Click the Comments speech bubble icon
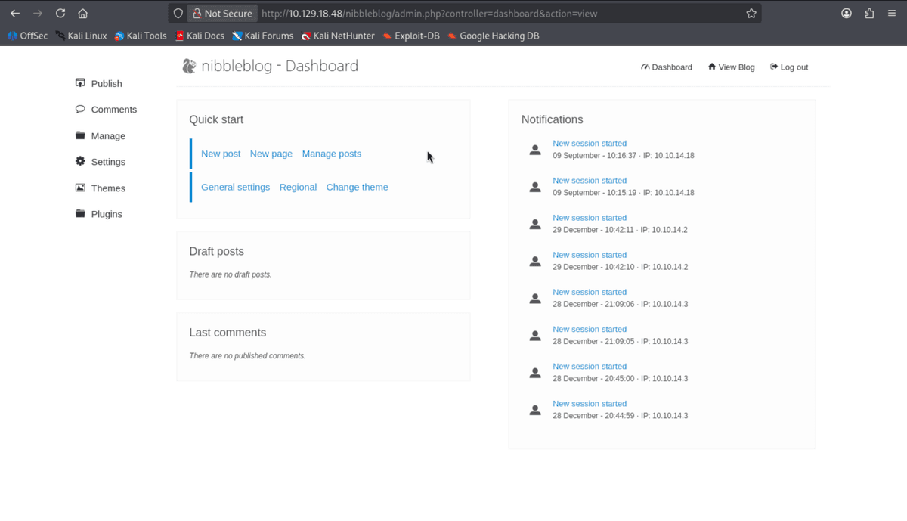This screenshot has width=907, height=521. coord(80,109)
